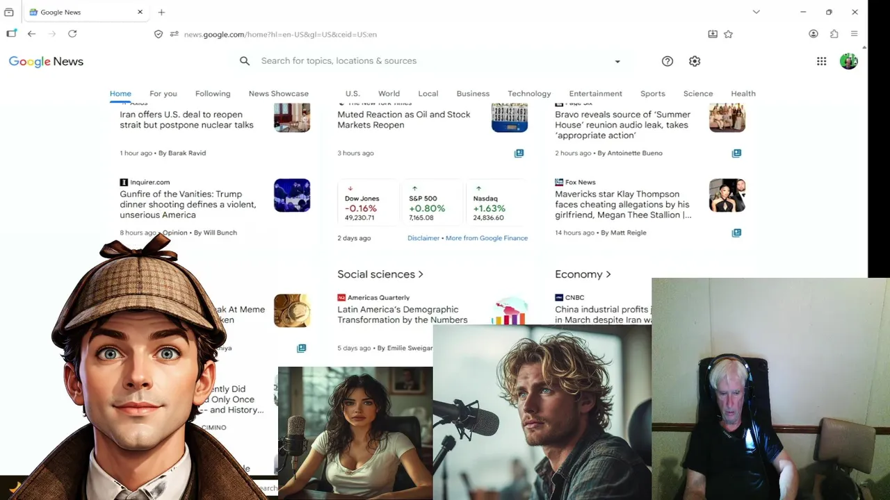Switch to the Following tab
Viewport: 890px width, 500px height.
point(213,94)
